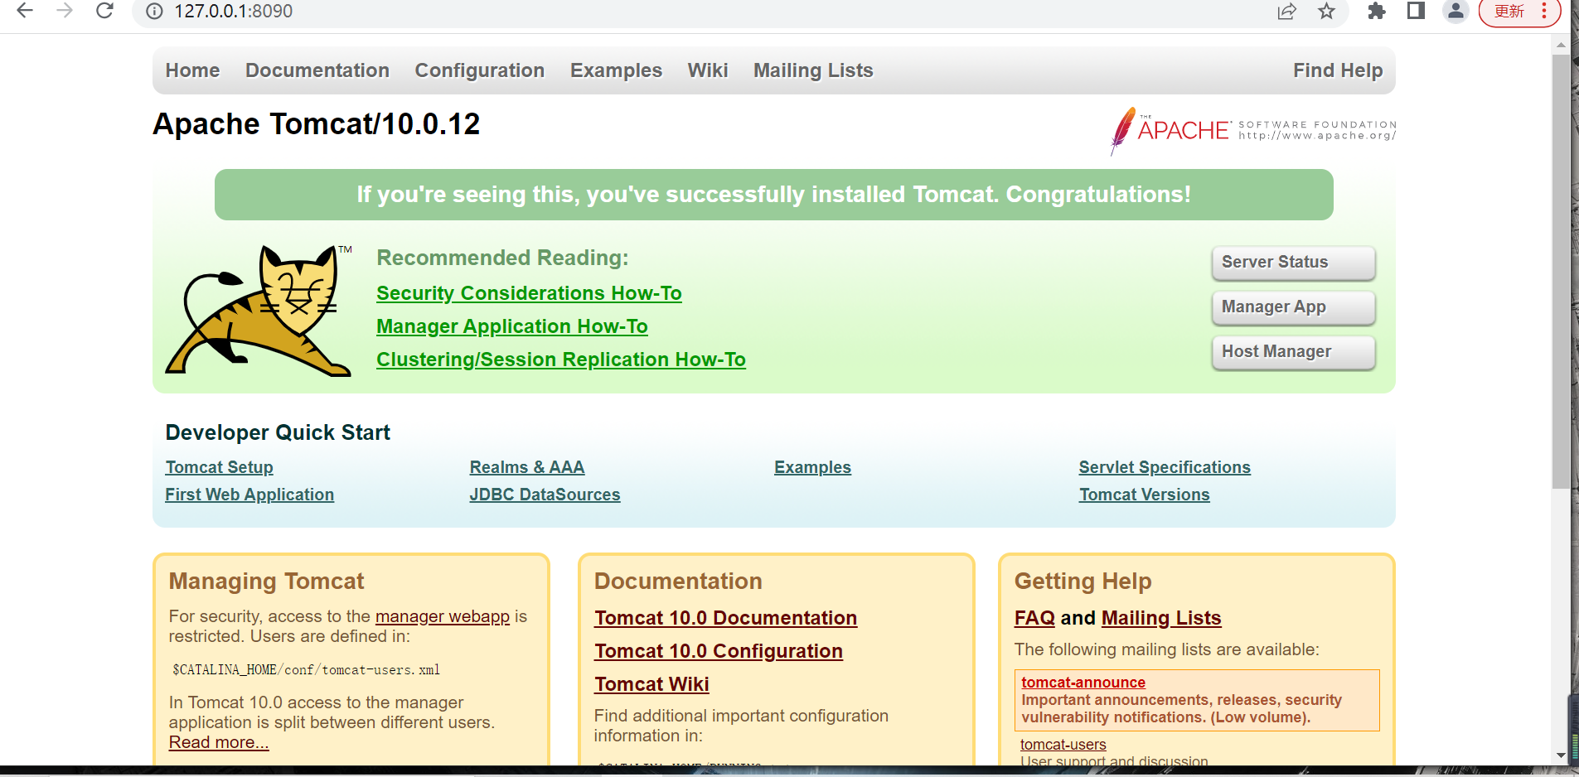The width and height of the screenshot is (1579, 777).
Task: Open Tomcat 10.0 Configuration link
Action: (x=719, y=651)
